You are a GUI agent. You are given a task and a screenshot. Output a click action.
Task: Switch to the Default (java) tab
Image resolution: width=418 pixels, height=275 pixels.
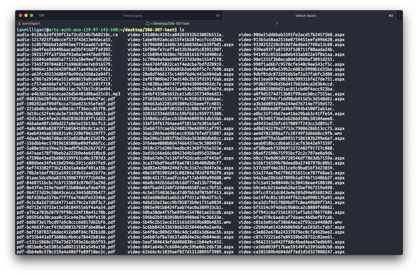point(133,16)
